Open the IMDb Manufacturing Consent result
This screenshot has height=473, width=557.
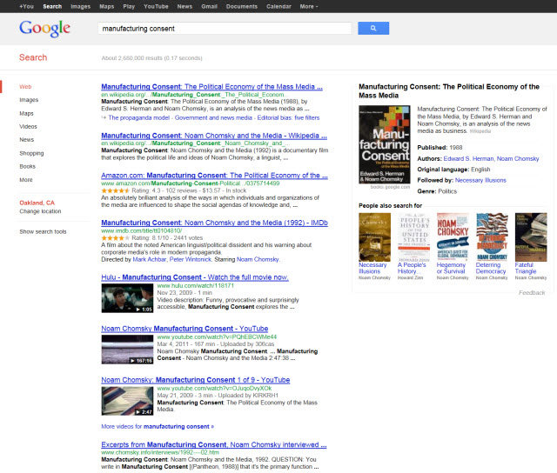(x=214, y=223)
